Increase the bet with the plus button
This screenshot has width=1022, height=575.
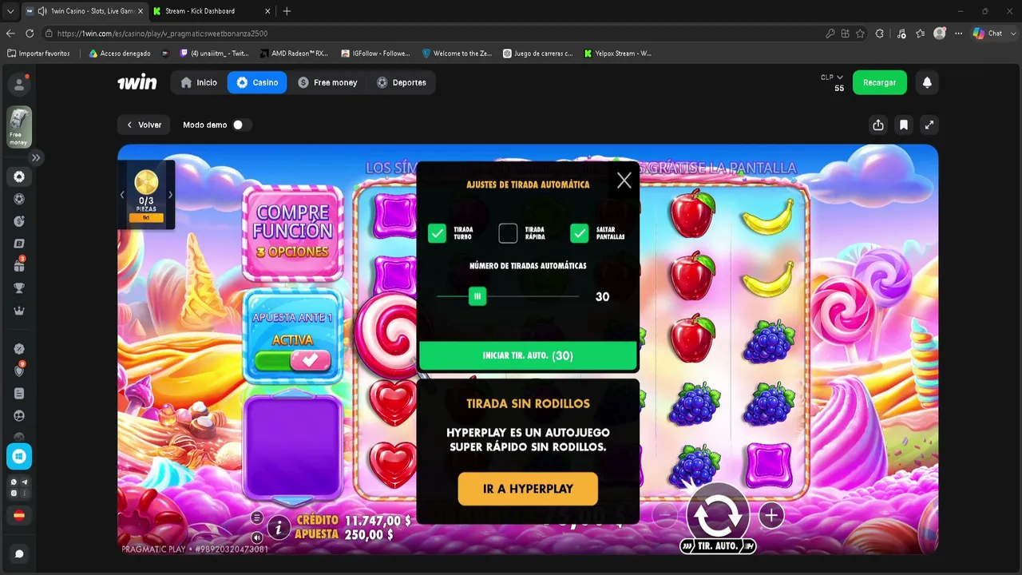click(770, 515)
